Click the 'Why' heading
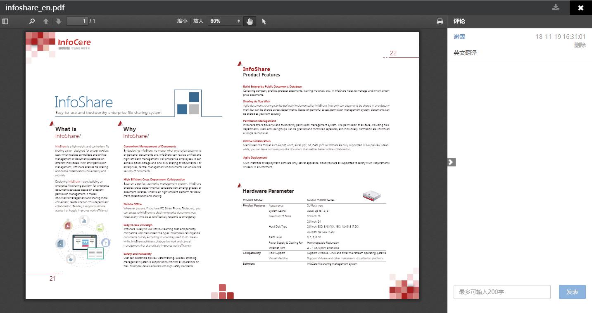The image size is (592, 313). click(129, 129)
